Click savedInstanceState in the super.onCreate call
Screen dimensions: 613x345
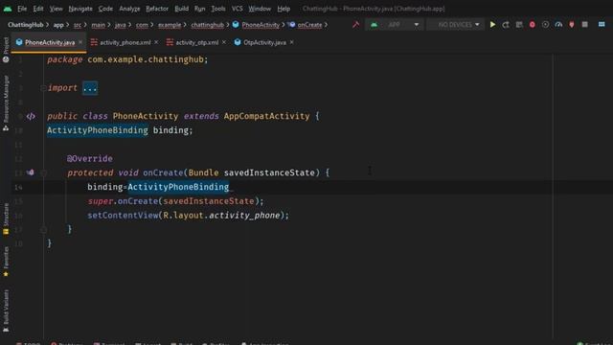point(209,201)
